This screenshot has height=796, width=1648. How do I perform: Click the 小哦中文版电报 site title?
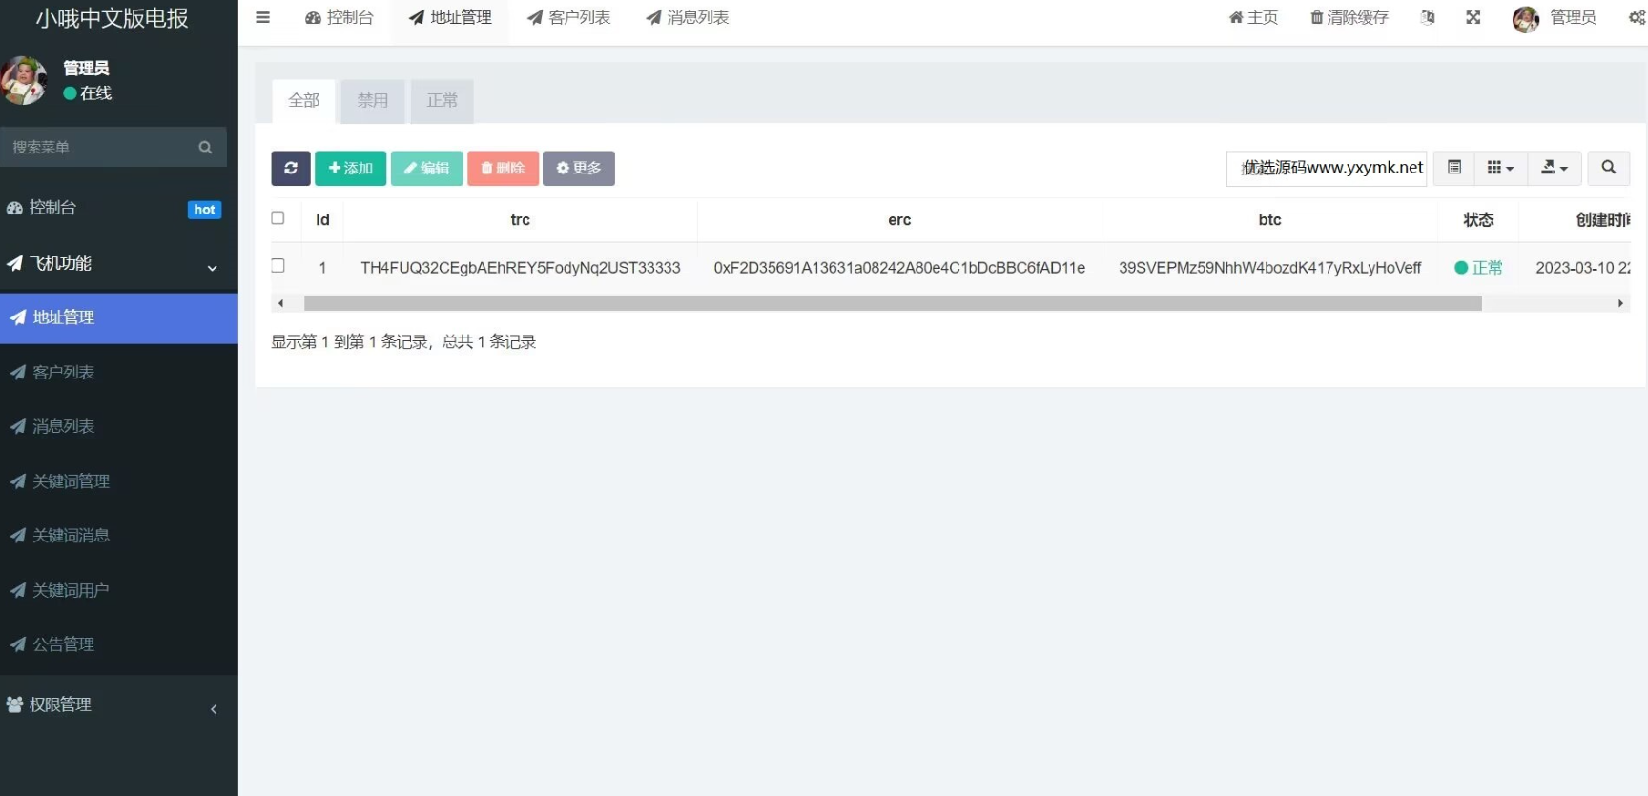113,18
